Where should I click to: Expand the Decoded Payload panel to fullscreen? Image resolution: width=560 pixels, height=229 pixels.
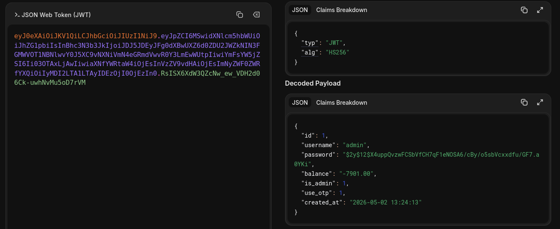coord(540,102)
